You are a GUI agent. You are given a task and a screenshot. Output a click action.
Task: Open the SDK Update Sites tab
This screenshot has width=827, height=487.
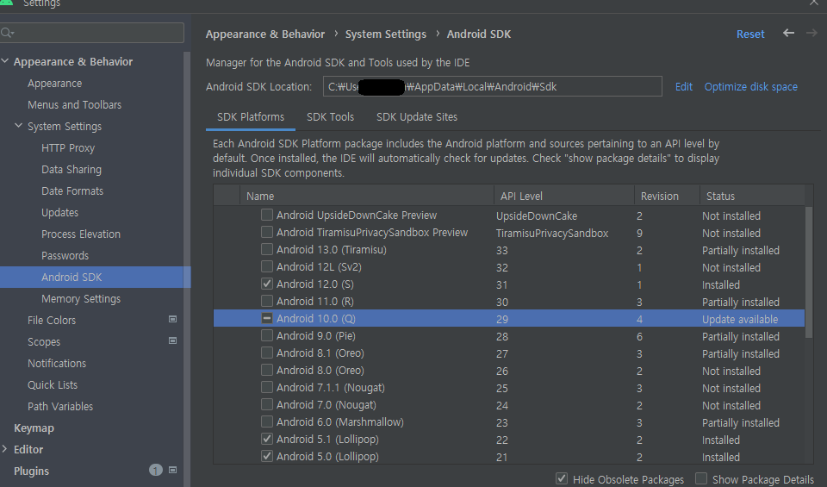click(417, 117)
